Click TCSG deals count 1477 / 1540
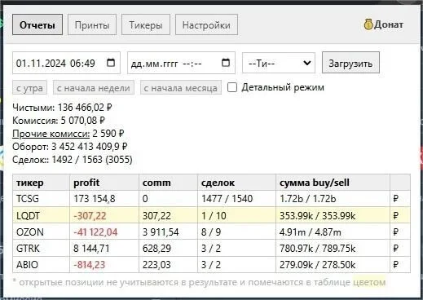Screen dimensions: 423x300 [x=227, y=199]
